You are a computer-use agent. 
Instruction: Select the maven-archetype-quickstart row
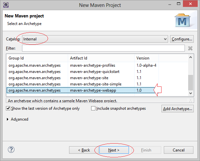[83, 72]
